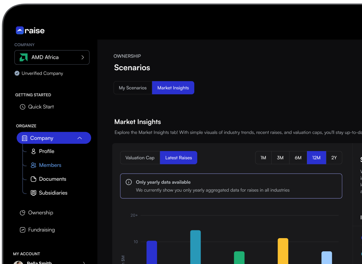Select the Market Insights tab
The height and width of the screenshot is (264, 362).
coord(173,88)
